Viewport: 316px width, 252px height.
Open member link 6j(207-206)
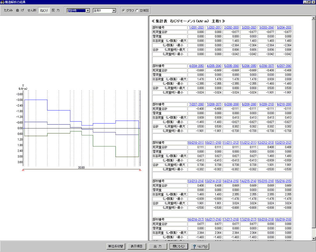(284, 66)
